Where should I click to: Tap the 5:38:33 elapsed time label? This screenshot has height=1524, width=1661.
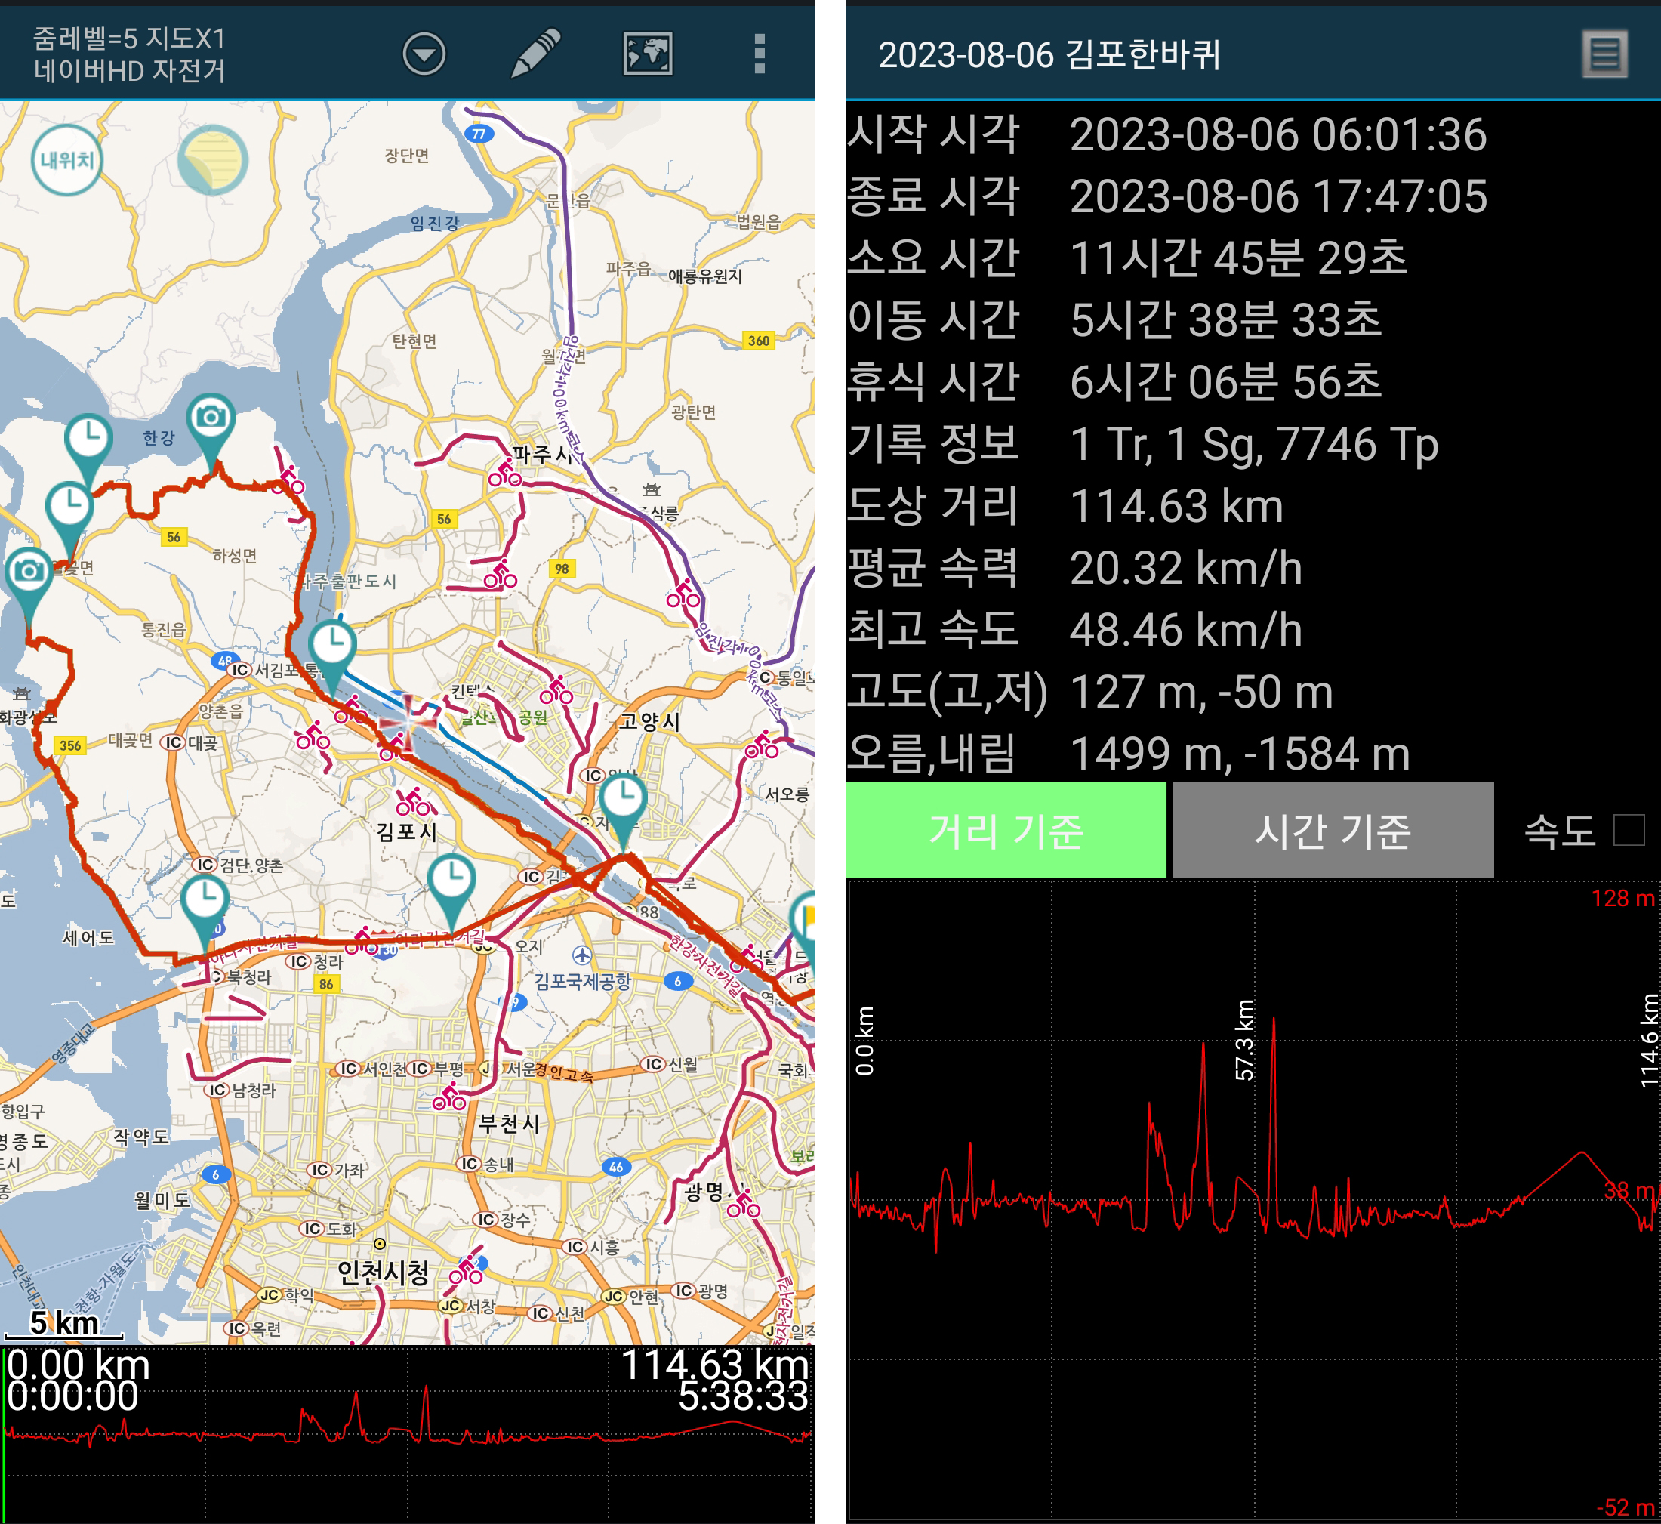coord(743,1396)
